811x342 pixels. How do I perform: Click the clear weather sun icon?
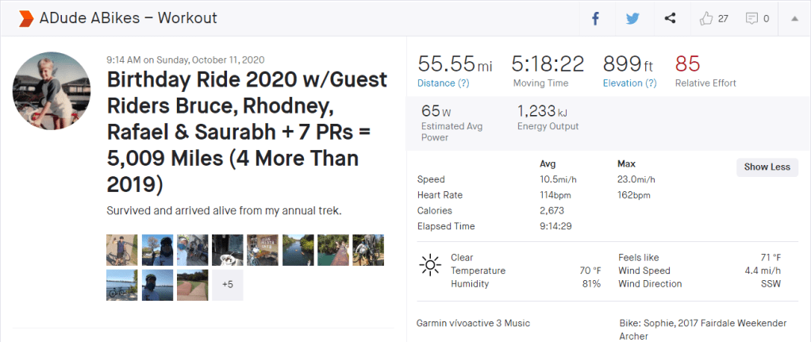[x=430, y=265]
